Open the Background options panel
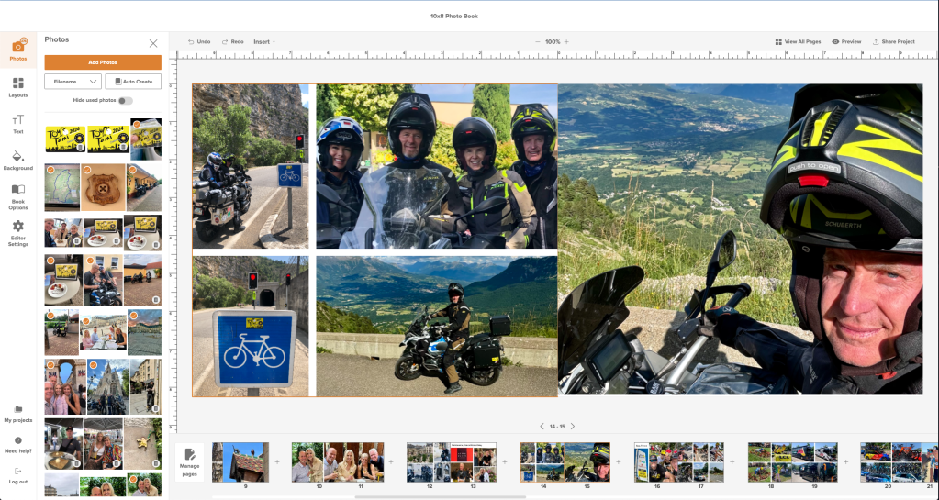The height and width of the screenshot is (500, 939). click(x=17, y=161)
